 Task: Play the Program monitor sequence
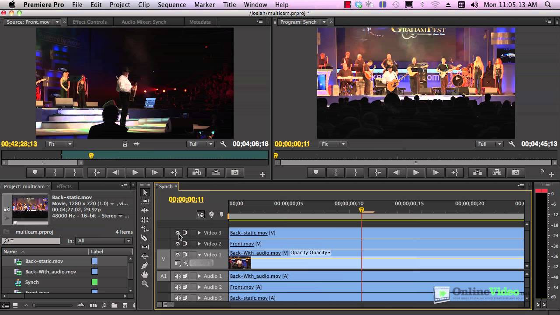[416, 172]
